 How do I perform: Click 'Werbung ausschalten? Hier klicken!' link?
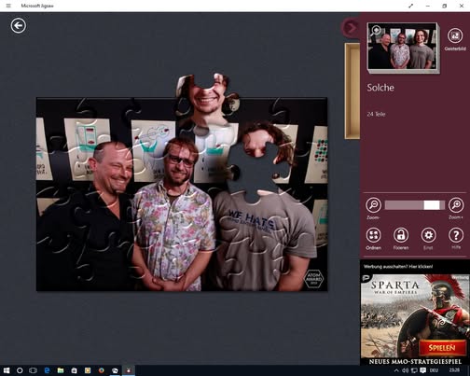(398, 267)
